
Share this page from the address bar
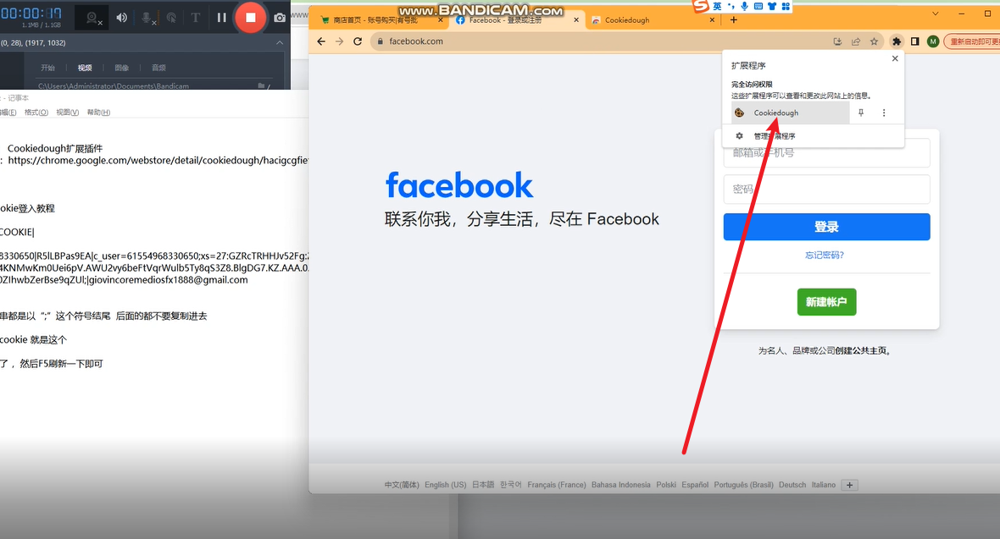click(x=856, y=41)
